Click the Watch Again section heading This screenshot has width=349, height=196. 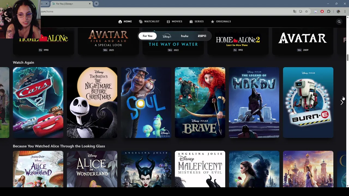pos(23,63)
